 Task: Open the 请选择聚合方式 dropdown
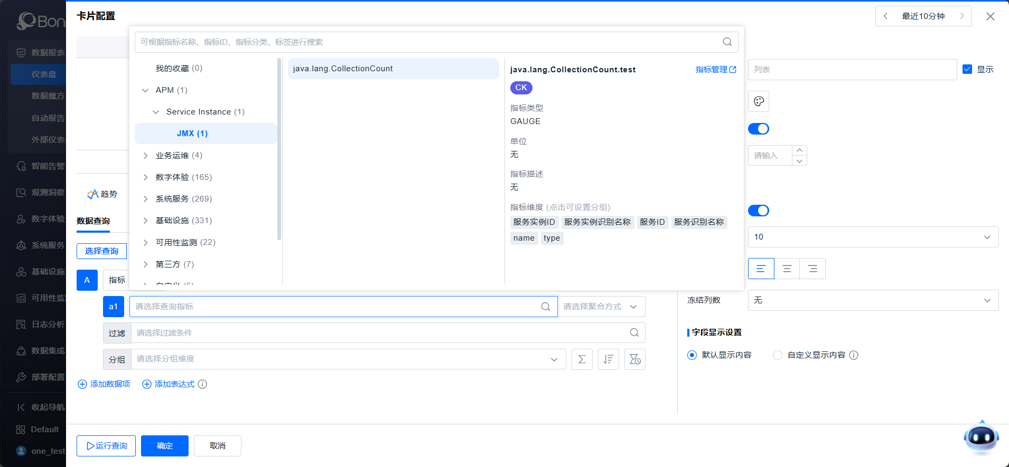[x=601, y=307]
